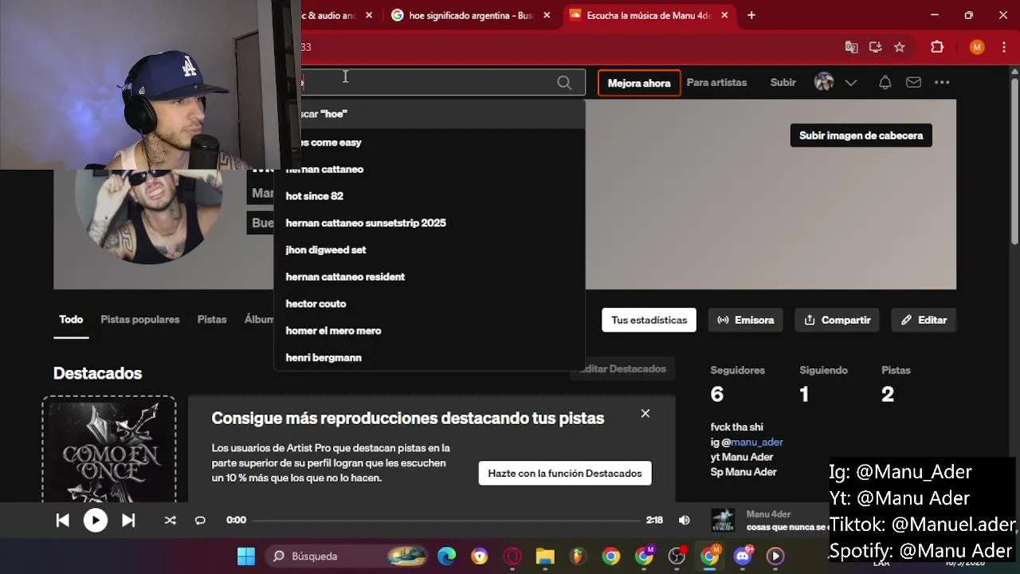Choose suggestion 'hernan cattaneo resident'
1020x574 pixels.
point(430,277)
